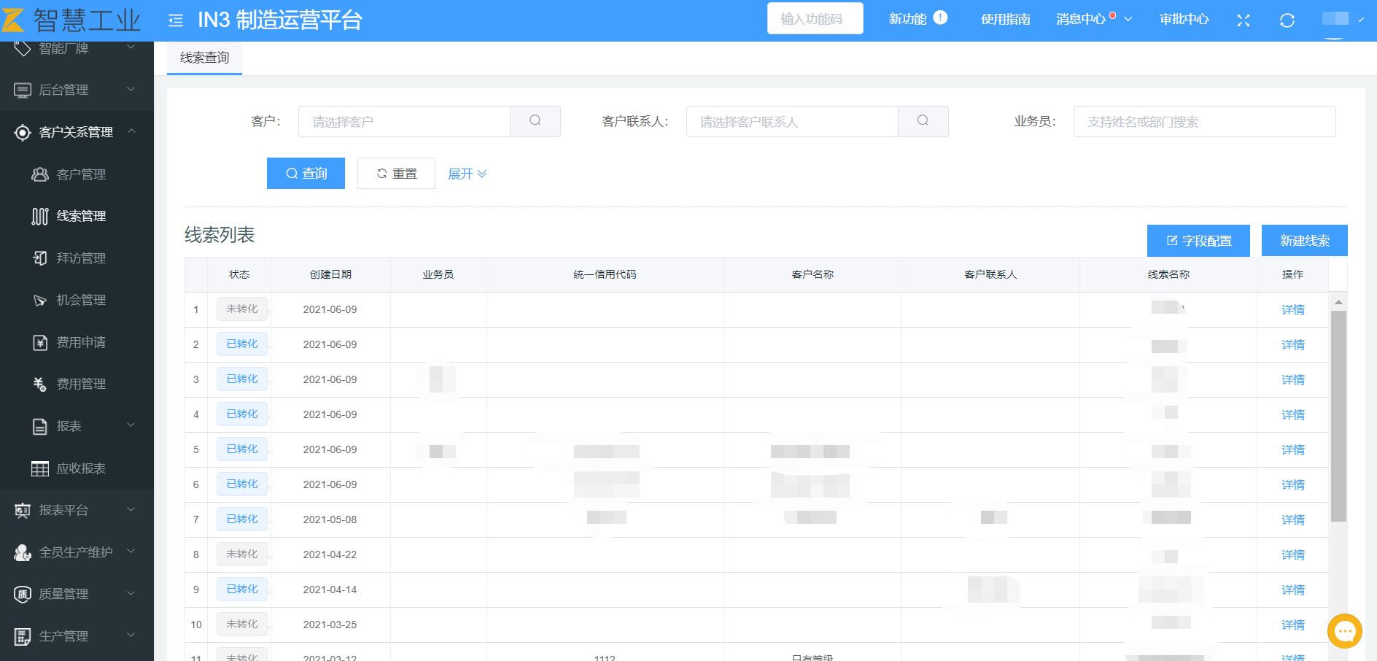Viewport: 1377px width, 661px height.
Task: Click the table's vertical scrollbar
Action: tap(1338, 416)
